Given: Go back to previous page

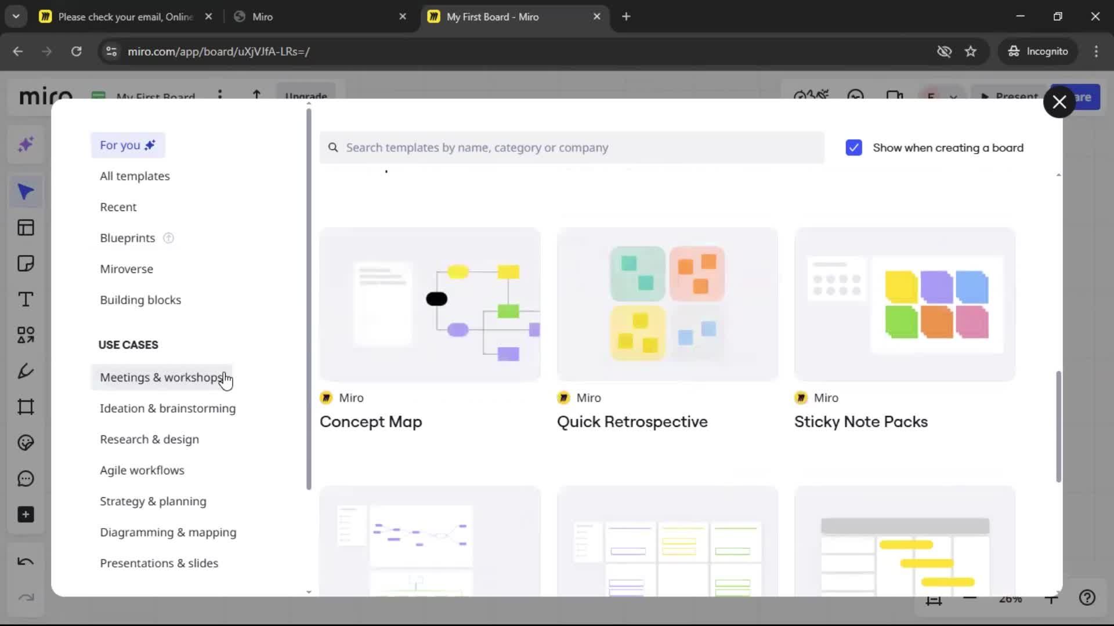Looking at the screenshot, I should click(18, 52).
